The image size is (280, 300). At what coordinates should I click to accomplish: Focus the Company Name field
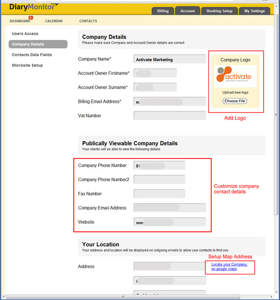(x=170, y=59)
